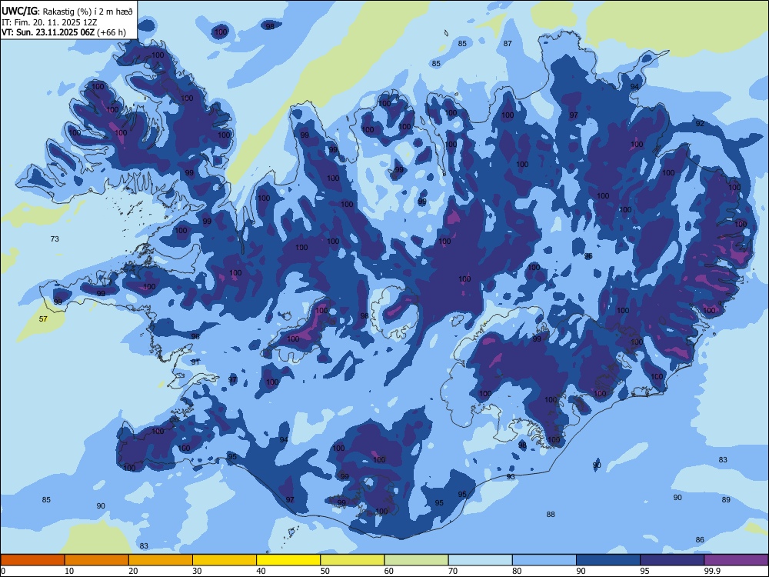This screenshot has width=769, height=577.
Task: Click the '30' legend scale label
Action: (197, 571)
